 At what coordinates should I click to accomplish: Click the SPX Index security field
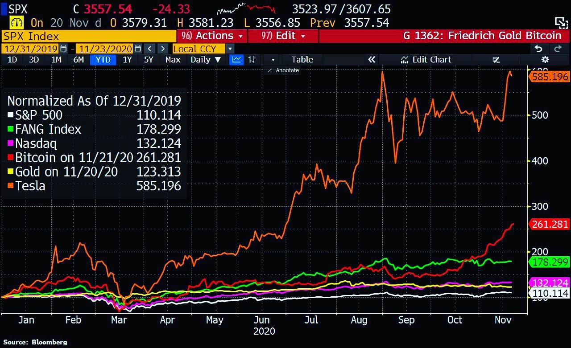89,36
